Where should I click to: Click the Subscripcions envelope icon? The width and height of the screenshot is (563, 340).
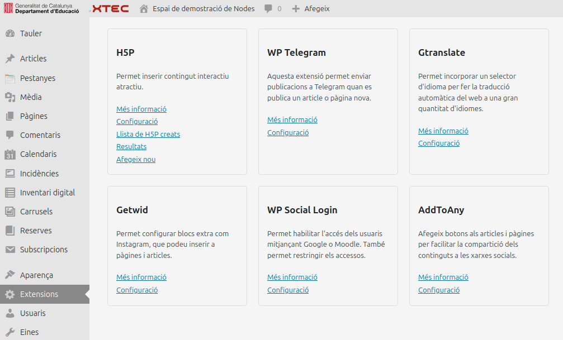[x=10, y=250]
